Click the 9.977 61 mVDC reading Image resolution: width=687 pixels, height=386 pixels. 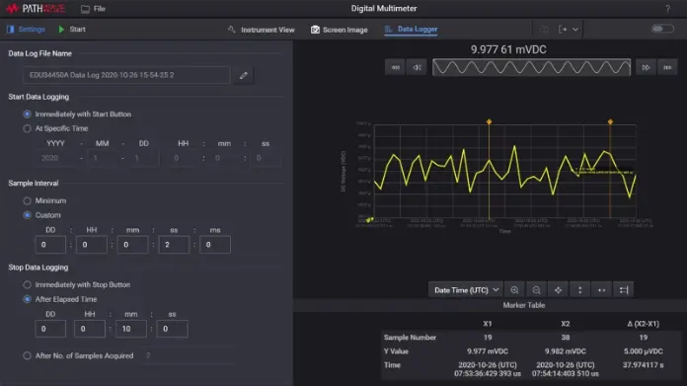click(x=508, y=49)
